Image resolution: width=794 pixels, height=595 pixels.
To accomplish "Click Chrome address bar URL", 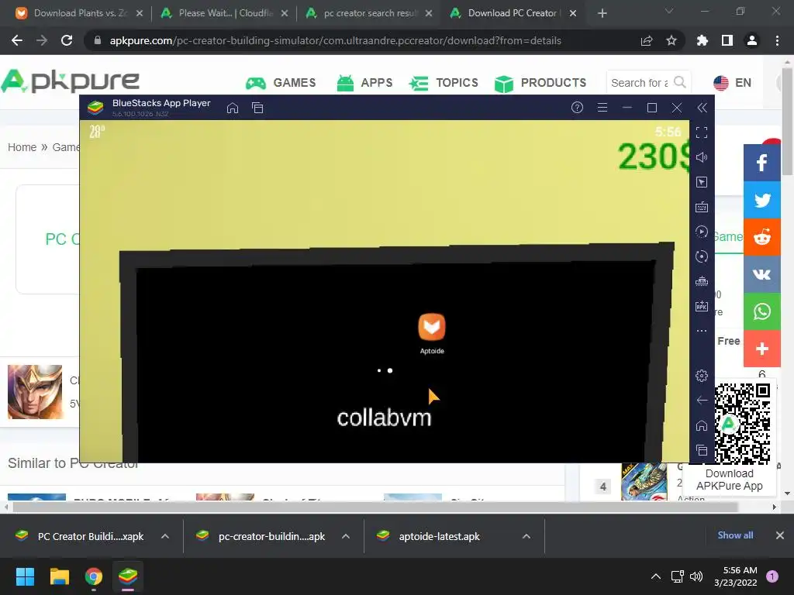I will pos(335,40).
